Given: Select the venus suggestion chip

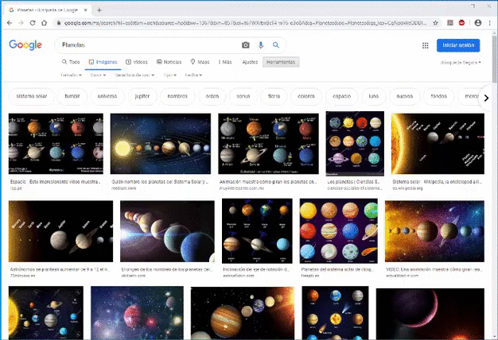Looking at the screenshot, I should [243, 96].
